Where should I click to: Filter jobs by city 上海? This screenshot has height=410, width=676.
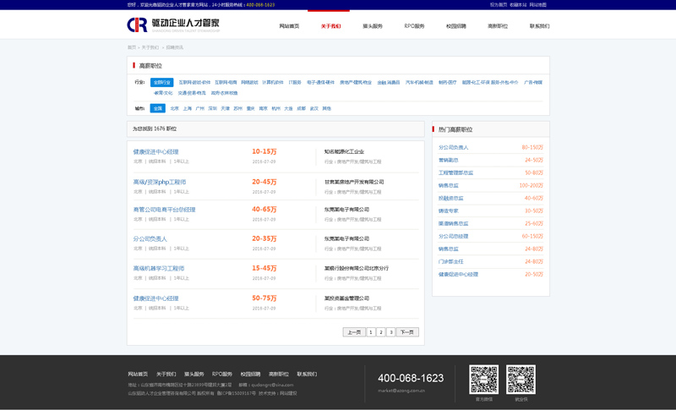click(188, 108)
